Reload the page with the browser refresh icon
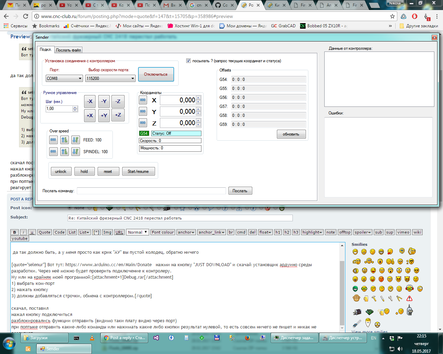This screenshot has width=443, height=354. 26,16
